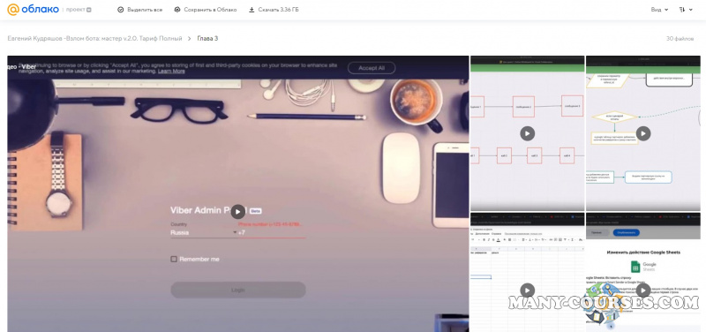
Task: Open parent folder Евгений Кудряшов breadcrumb
Action: click(x=95, y=39)
